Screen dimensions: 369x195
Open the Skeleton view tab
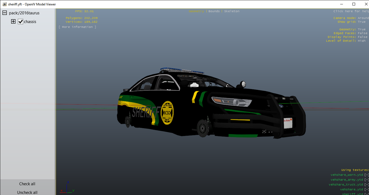232,11
